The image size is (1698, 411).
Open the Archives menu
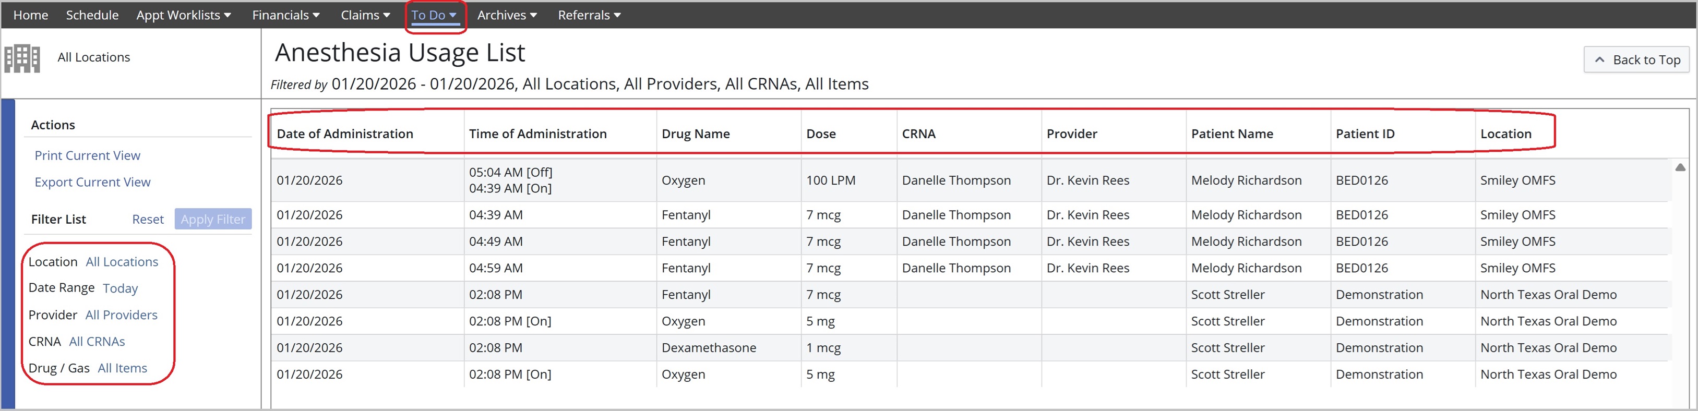[506, 15]
